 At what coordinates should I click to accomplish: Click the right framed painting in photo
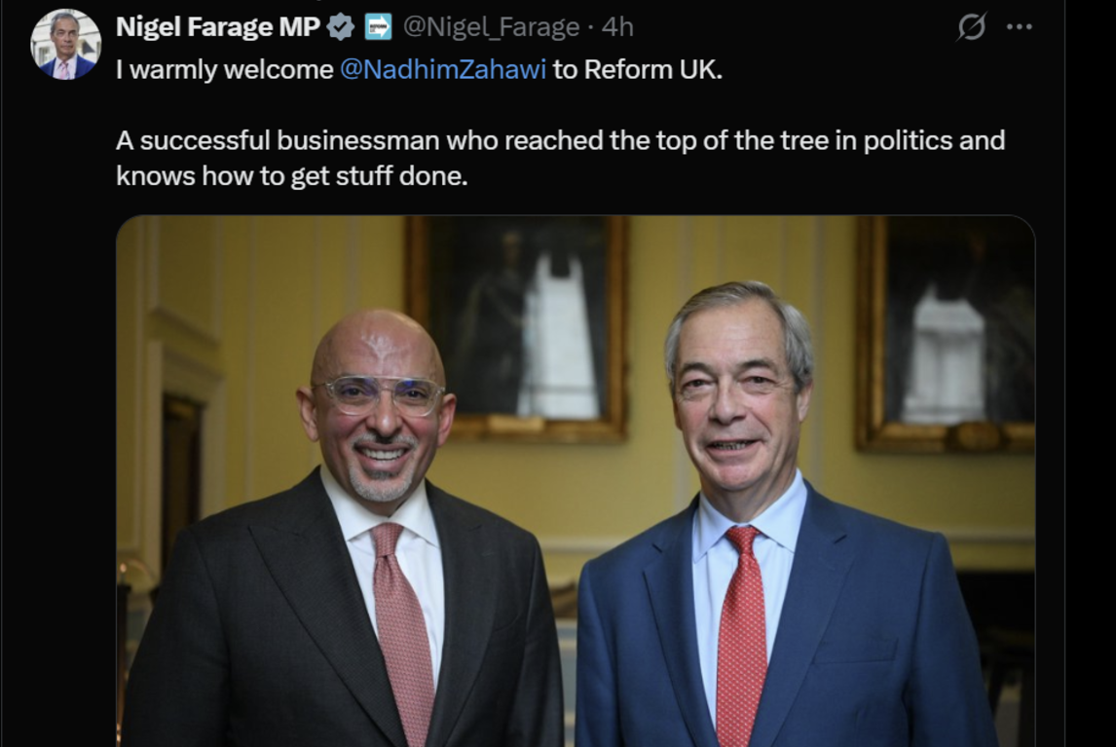945,332
